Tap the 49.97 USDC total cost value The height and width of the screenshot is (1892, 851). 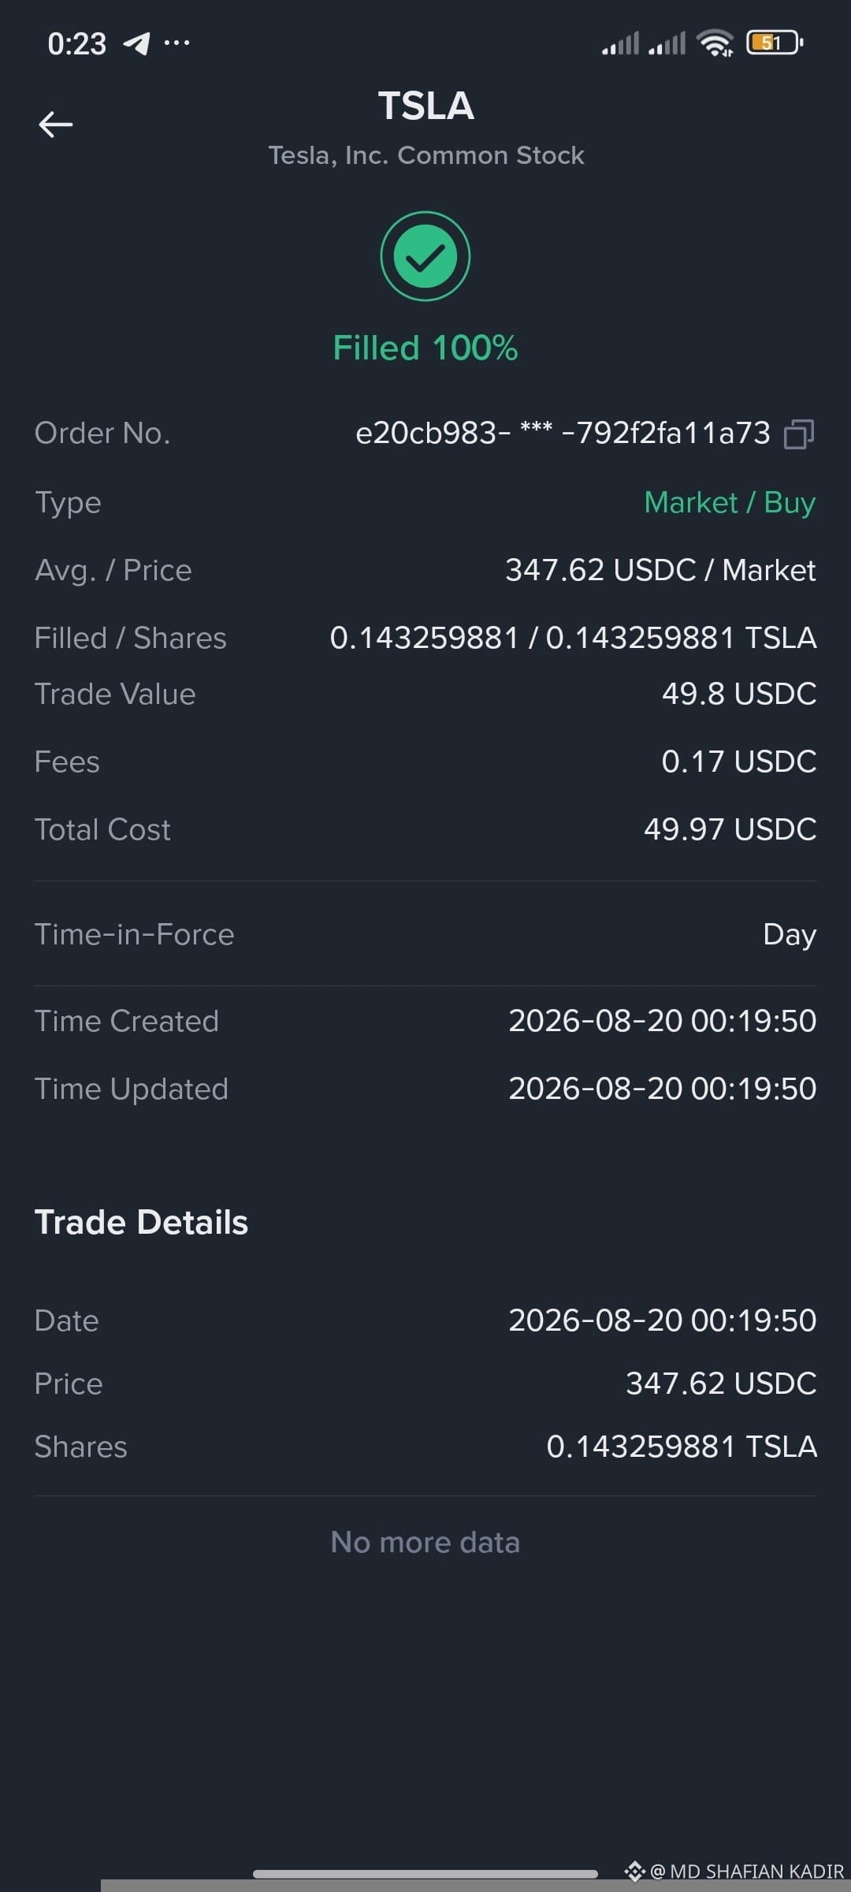pyautogui.click(x=730, y=829)
